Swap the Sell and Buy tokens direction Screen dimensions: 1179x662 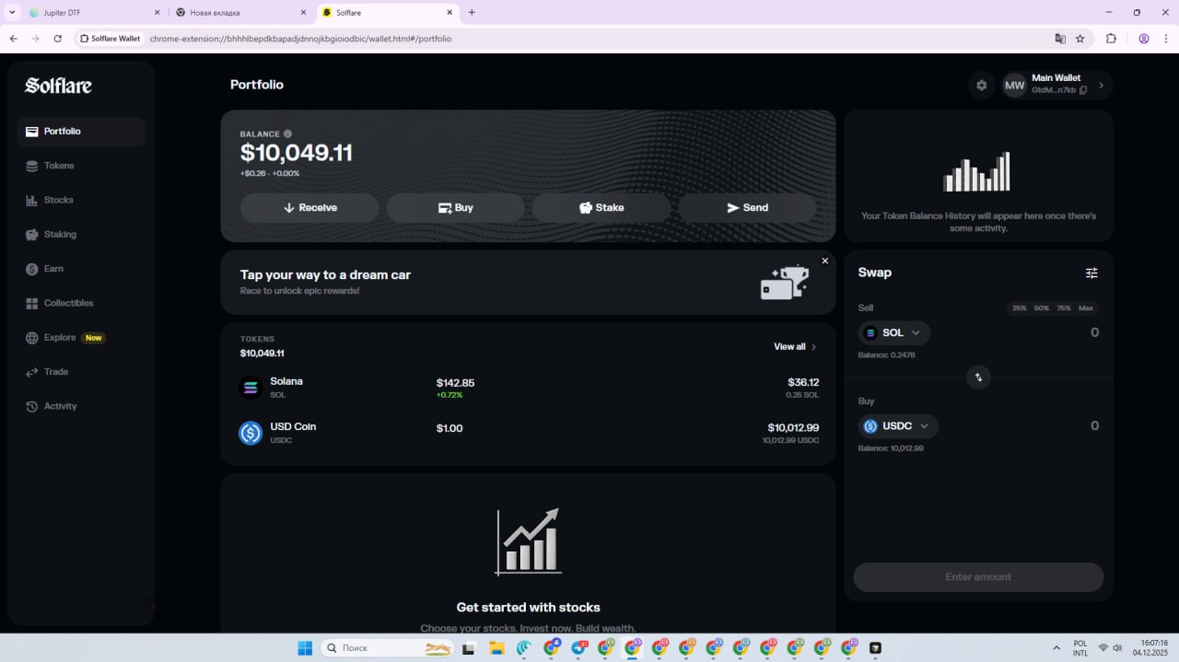[x=978, y=377]
